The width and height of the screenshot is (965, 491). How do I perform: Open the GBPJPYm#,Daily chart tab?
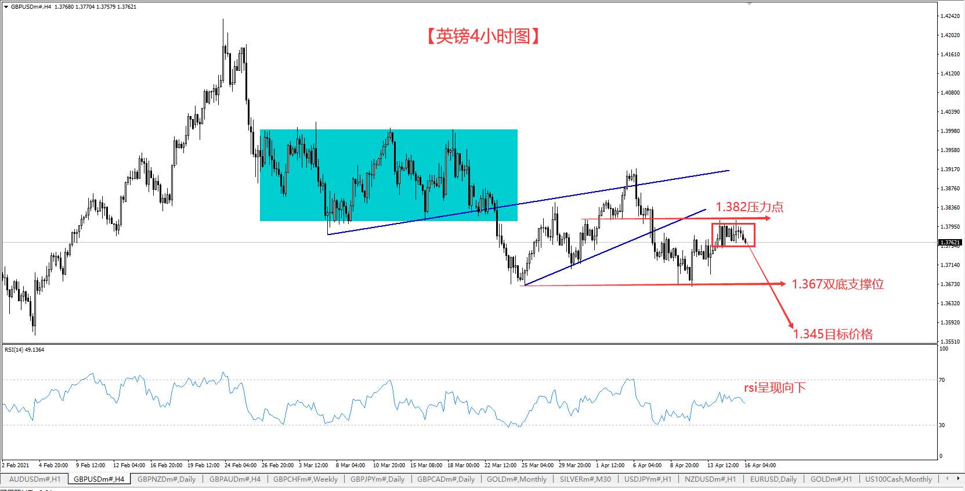pyautogui.click(x=377, y=479)
